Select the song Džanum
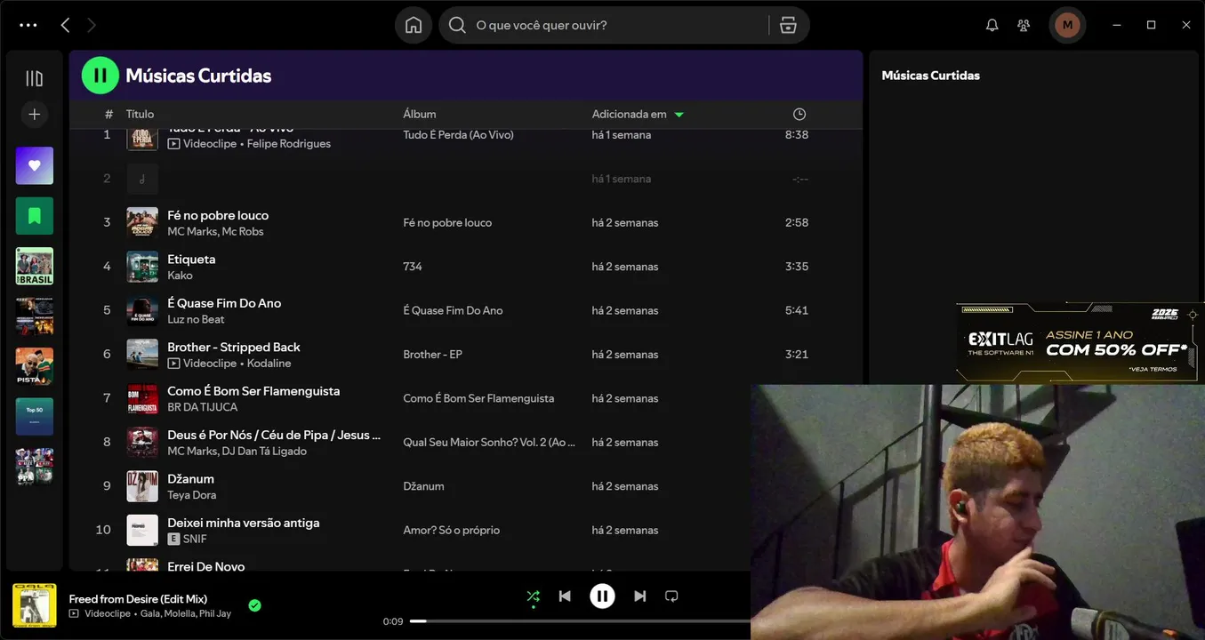 [x=192, y=478]
